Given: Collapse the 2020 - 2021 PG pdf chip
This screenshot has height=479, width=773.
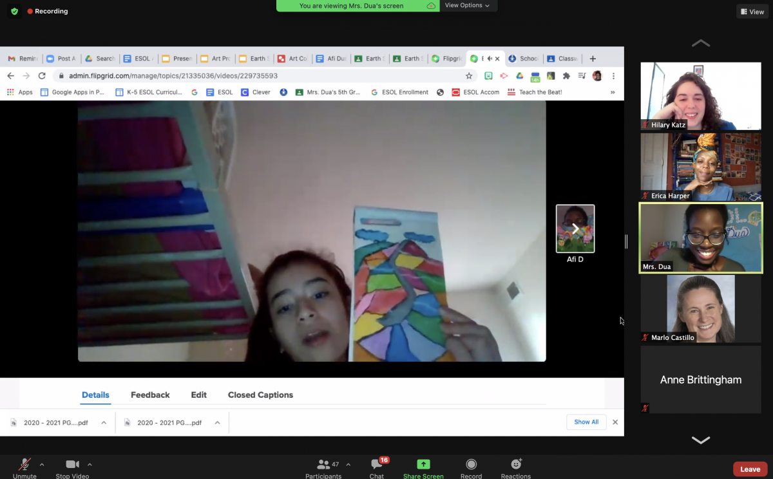Looking at the screenshot, I should pyautogui.click(x=103, y=422).
